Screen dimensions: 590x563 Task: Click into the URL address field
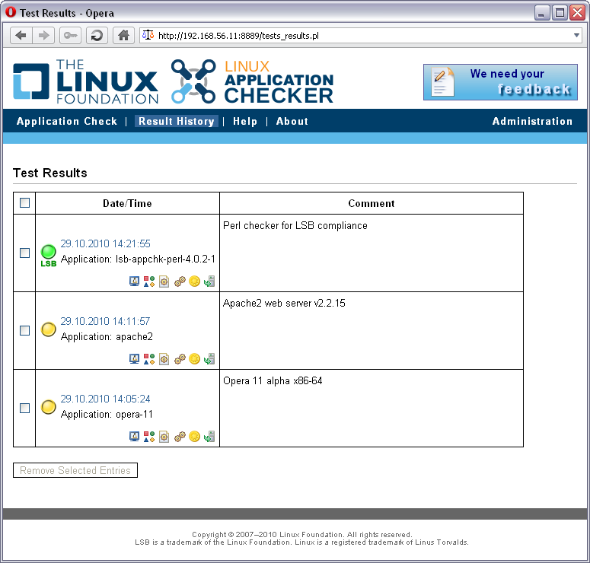(x=361, y=35)
